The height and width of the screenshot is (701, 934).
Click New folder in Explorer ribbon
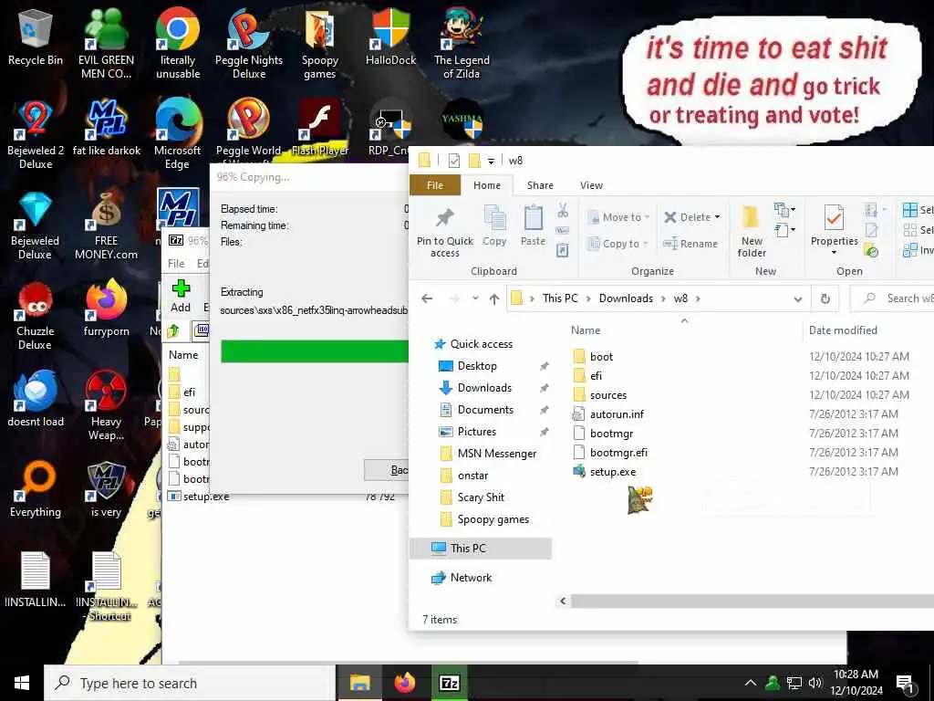[752, 232]
